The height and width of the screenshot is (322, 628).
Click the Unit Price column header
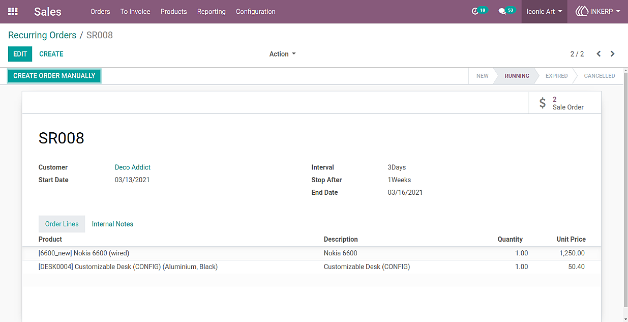click(x=571, y=239)
